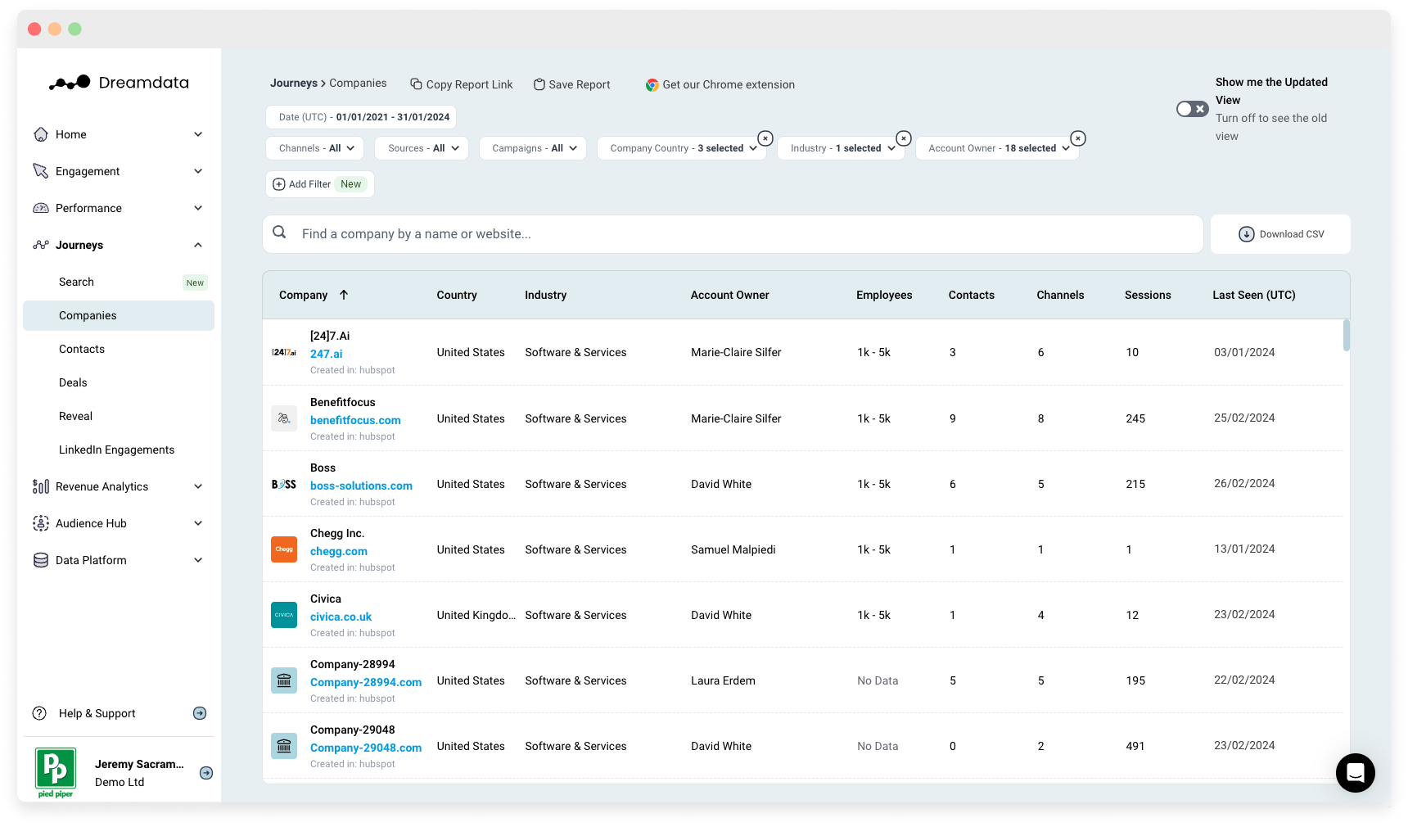Viewport: 1408px width, 827px height.
Task: Open the Journeys network icon
Action: coord(41,245)
